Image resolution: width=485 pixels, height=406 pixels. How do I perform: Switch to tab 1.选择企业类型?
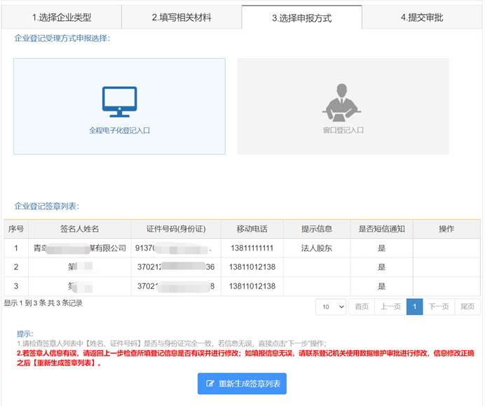(62, 17)
